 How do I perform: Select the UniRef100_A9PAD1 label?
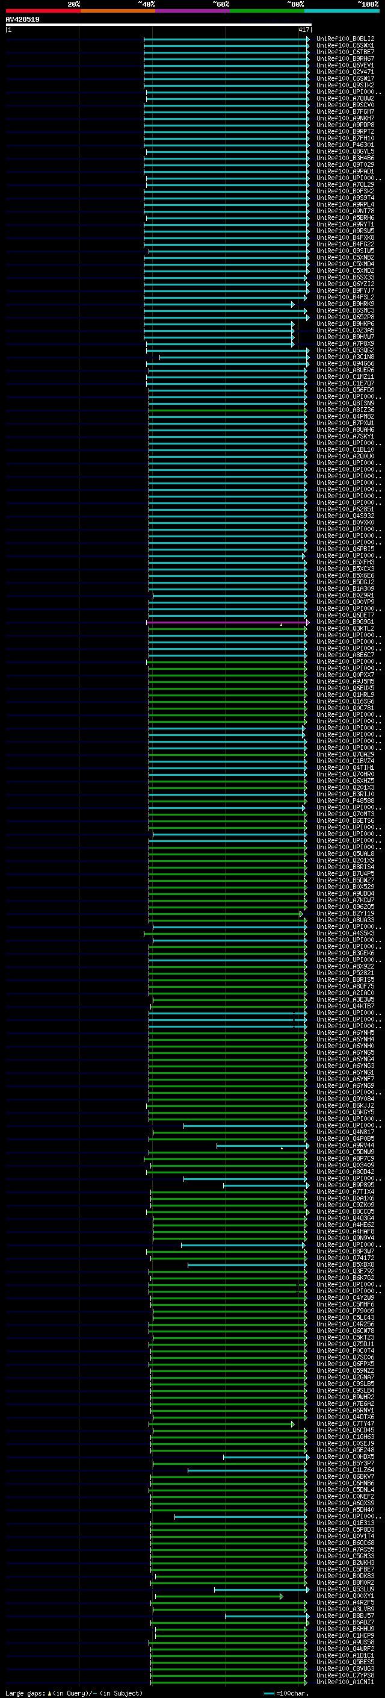pos(345,172)
